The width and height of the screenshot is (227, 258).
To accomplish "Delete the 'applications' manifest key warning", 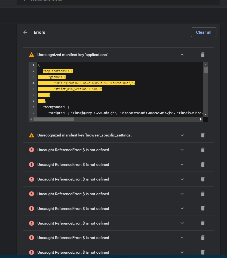I will tap(203, 55).
